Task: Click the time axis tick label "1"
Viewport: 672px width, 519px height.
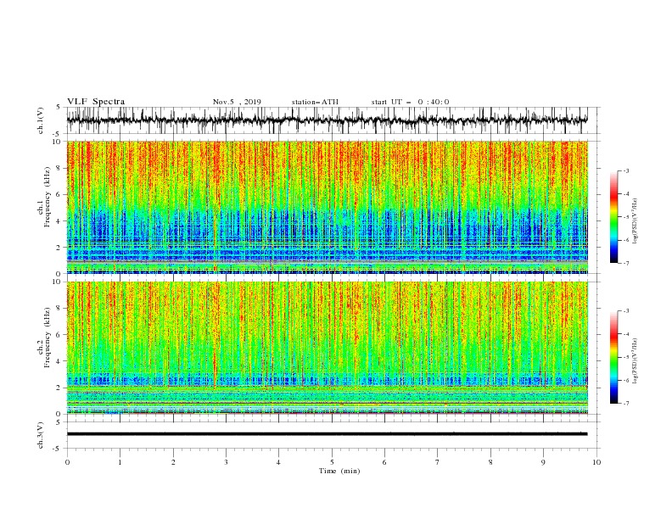Action: 120,462
